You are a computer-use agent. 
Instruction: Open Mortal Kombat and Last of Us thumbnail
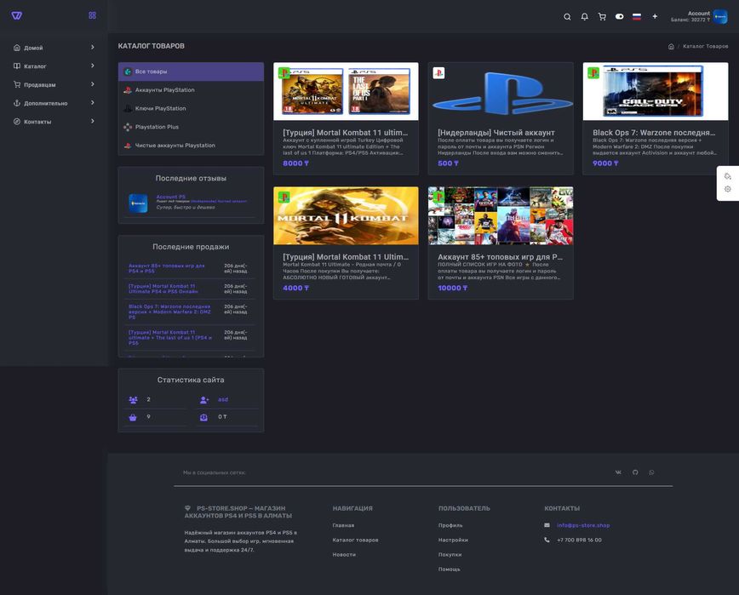346,91
